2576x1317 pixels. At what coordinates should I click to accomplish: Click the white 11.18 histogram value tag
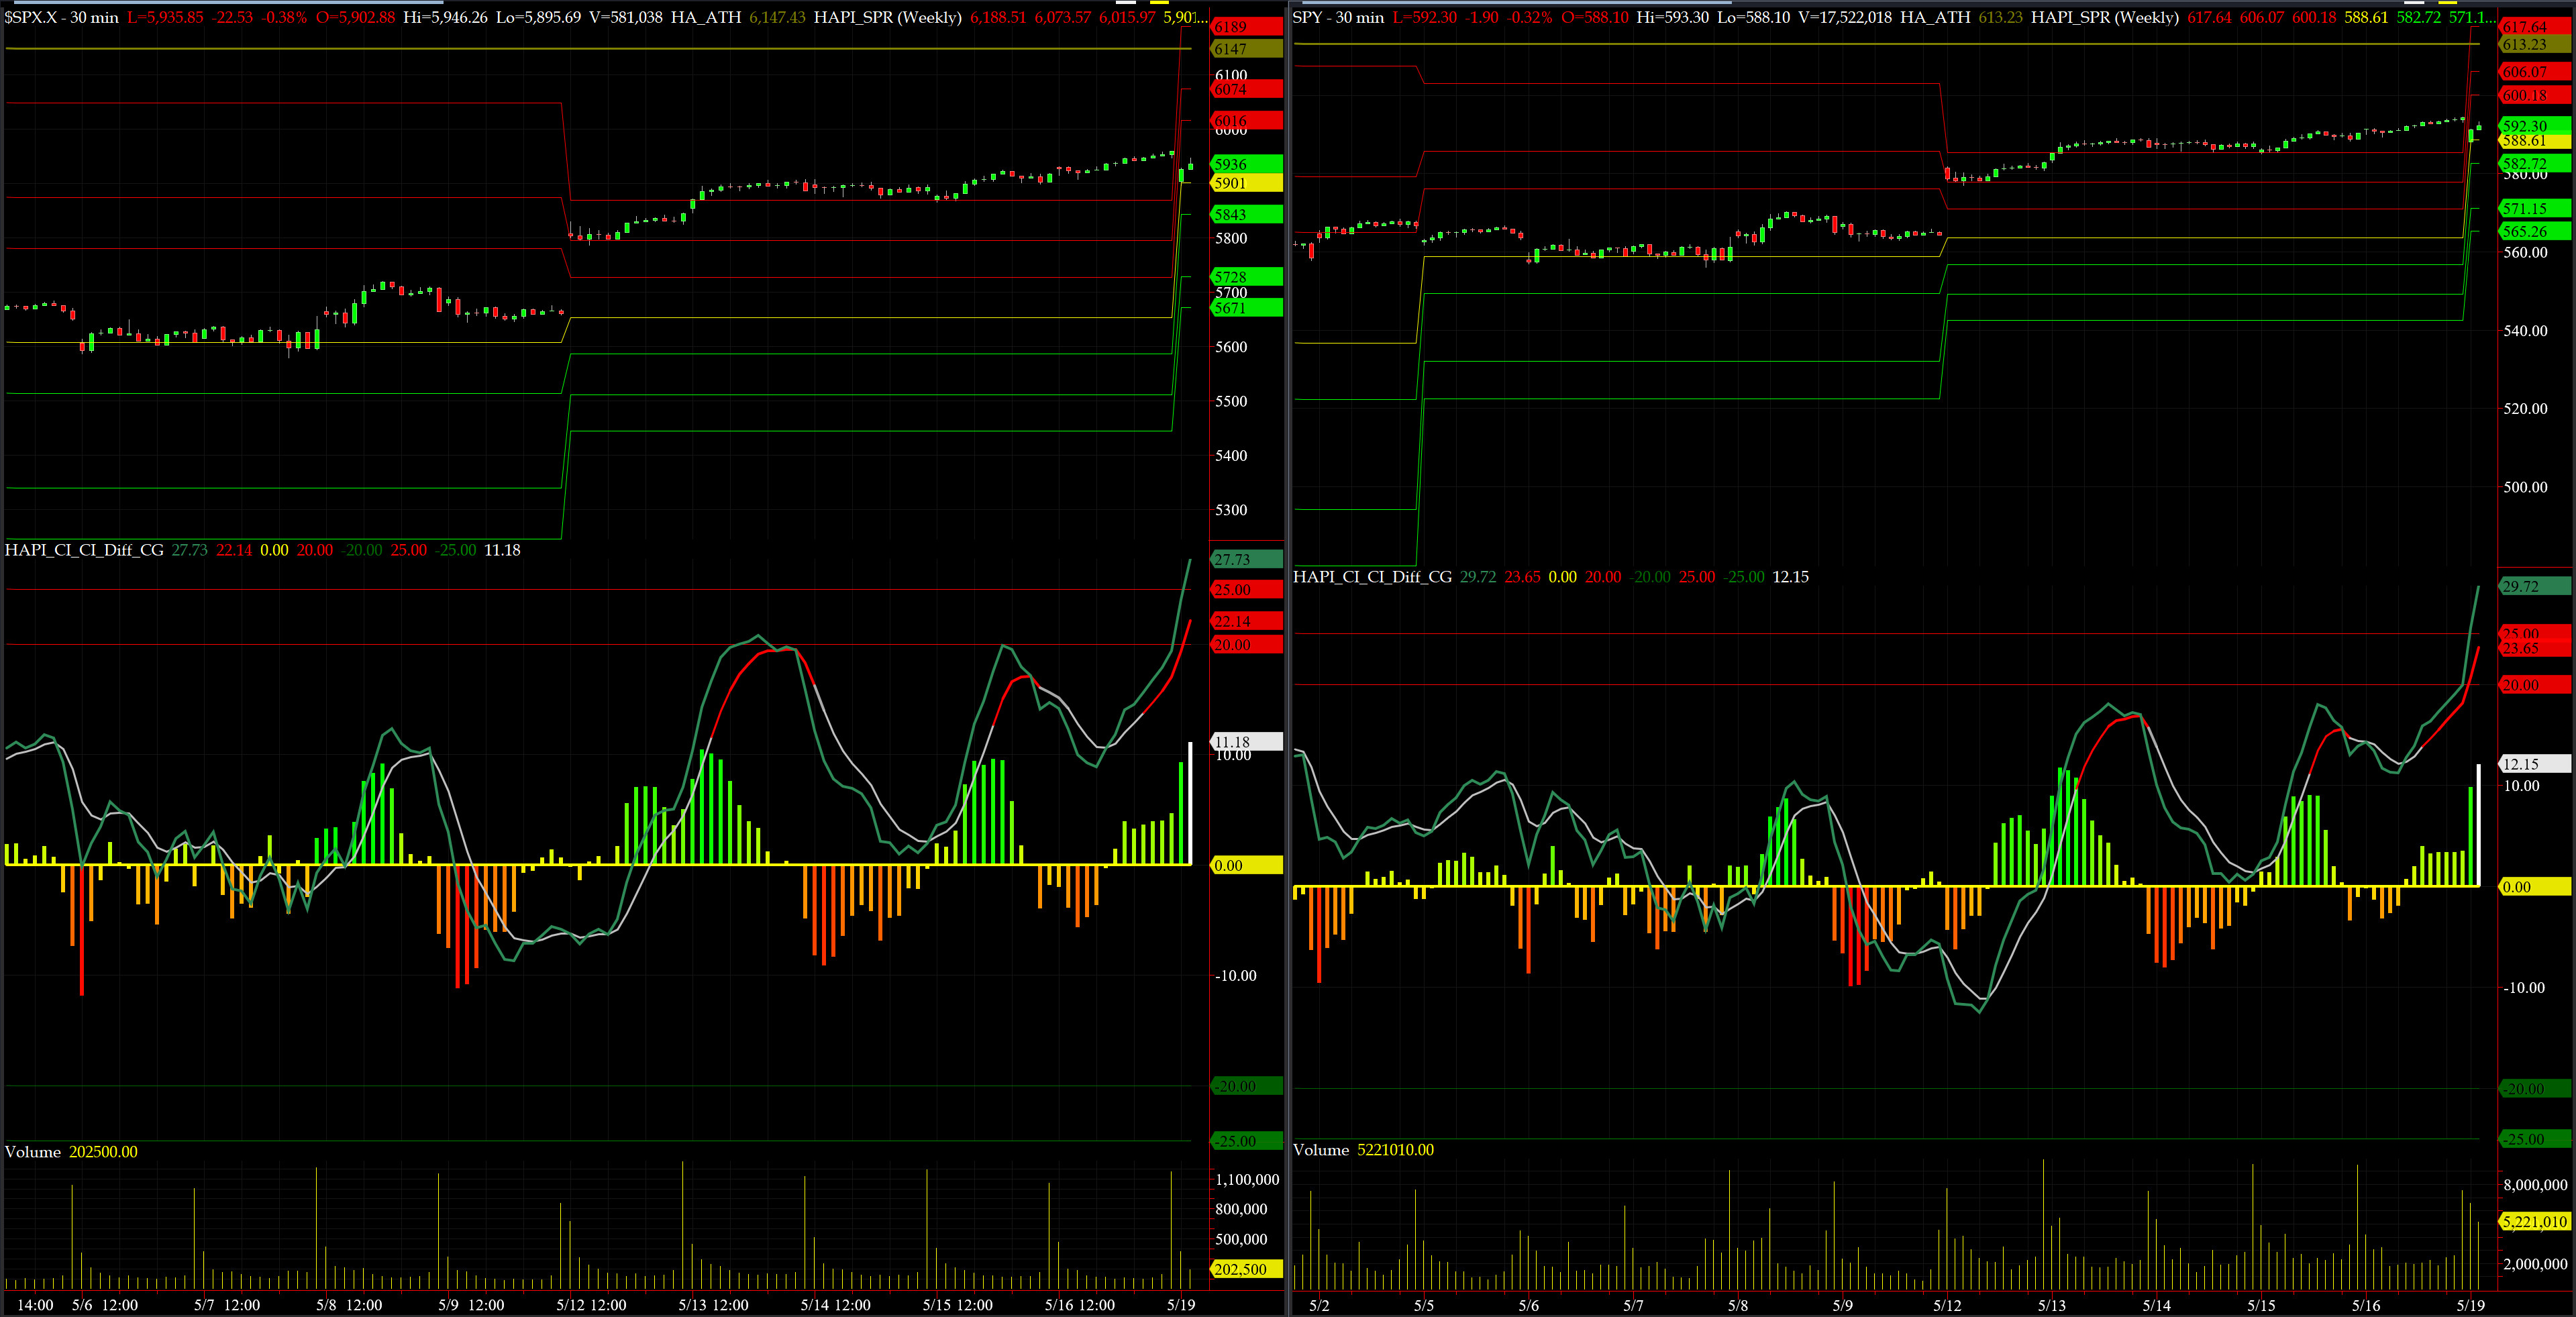click(x=1245, y=742)
